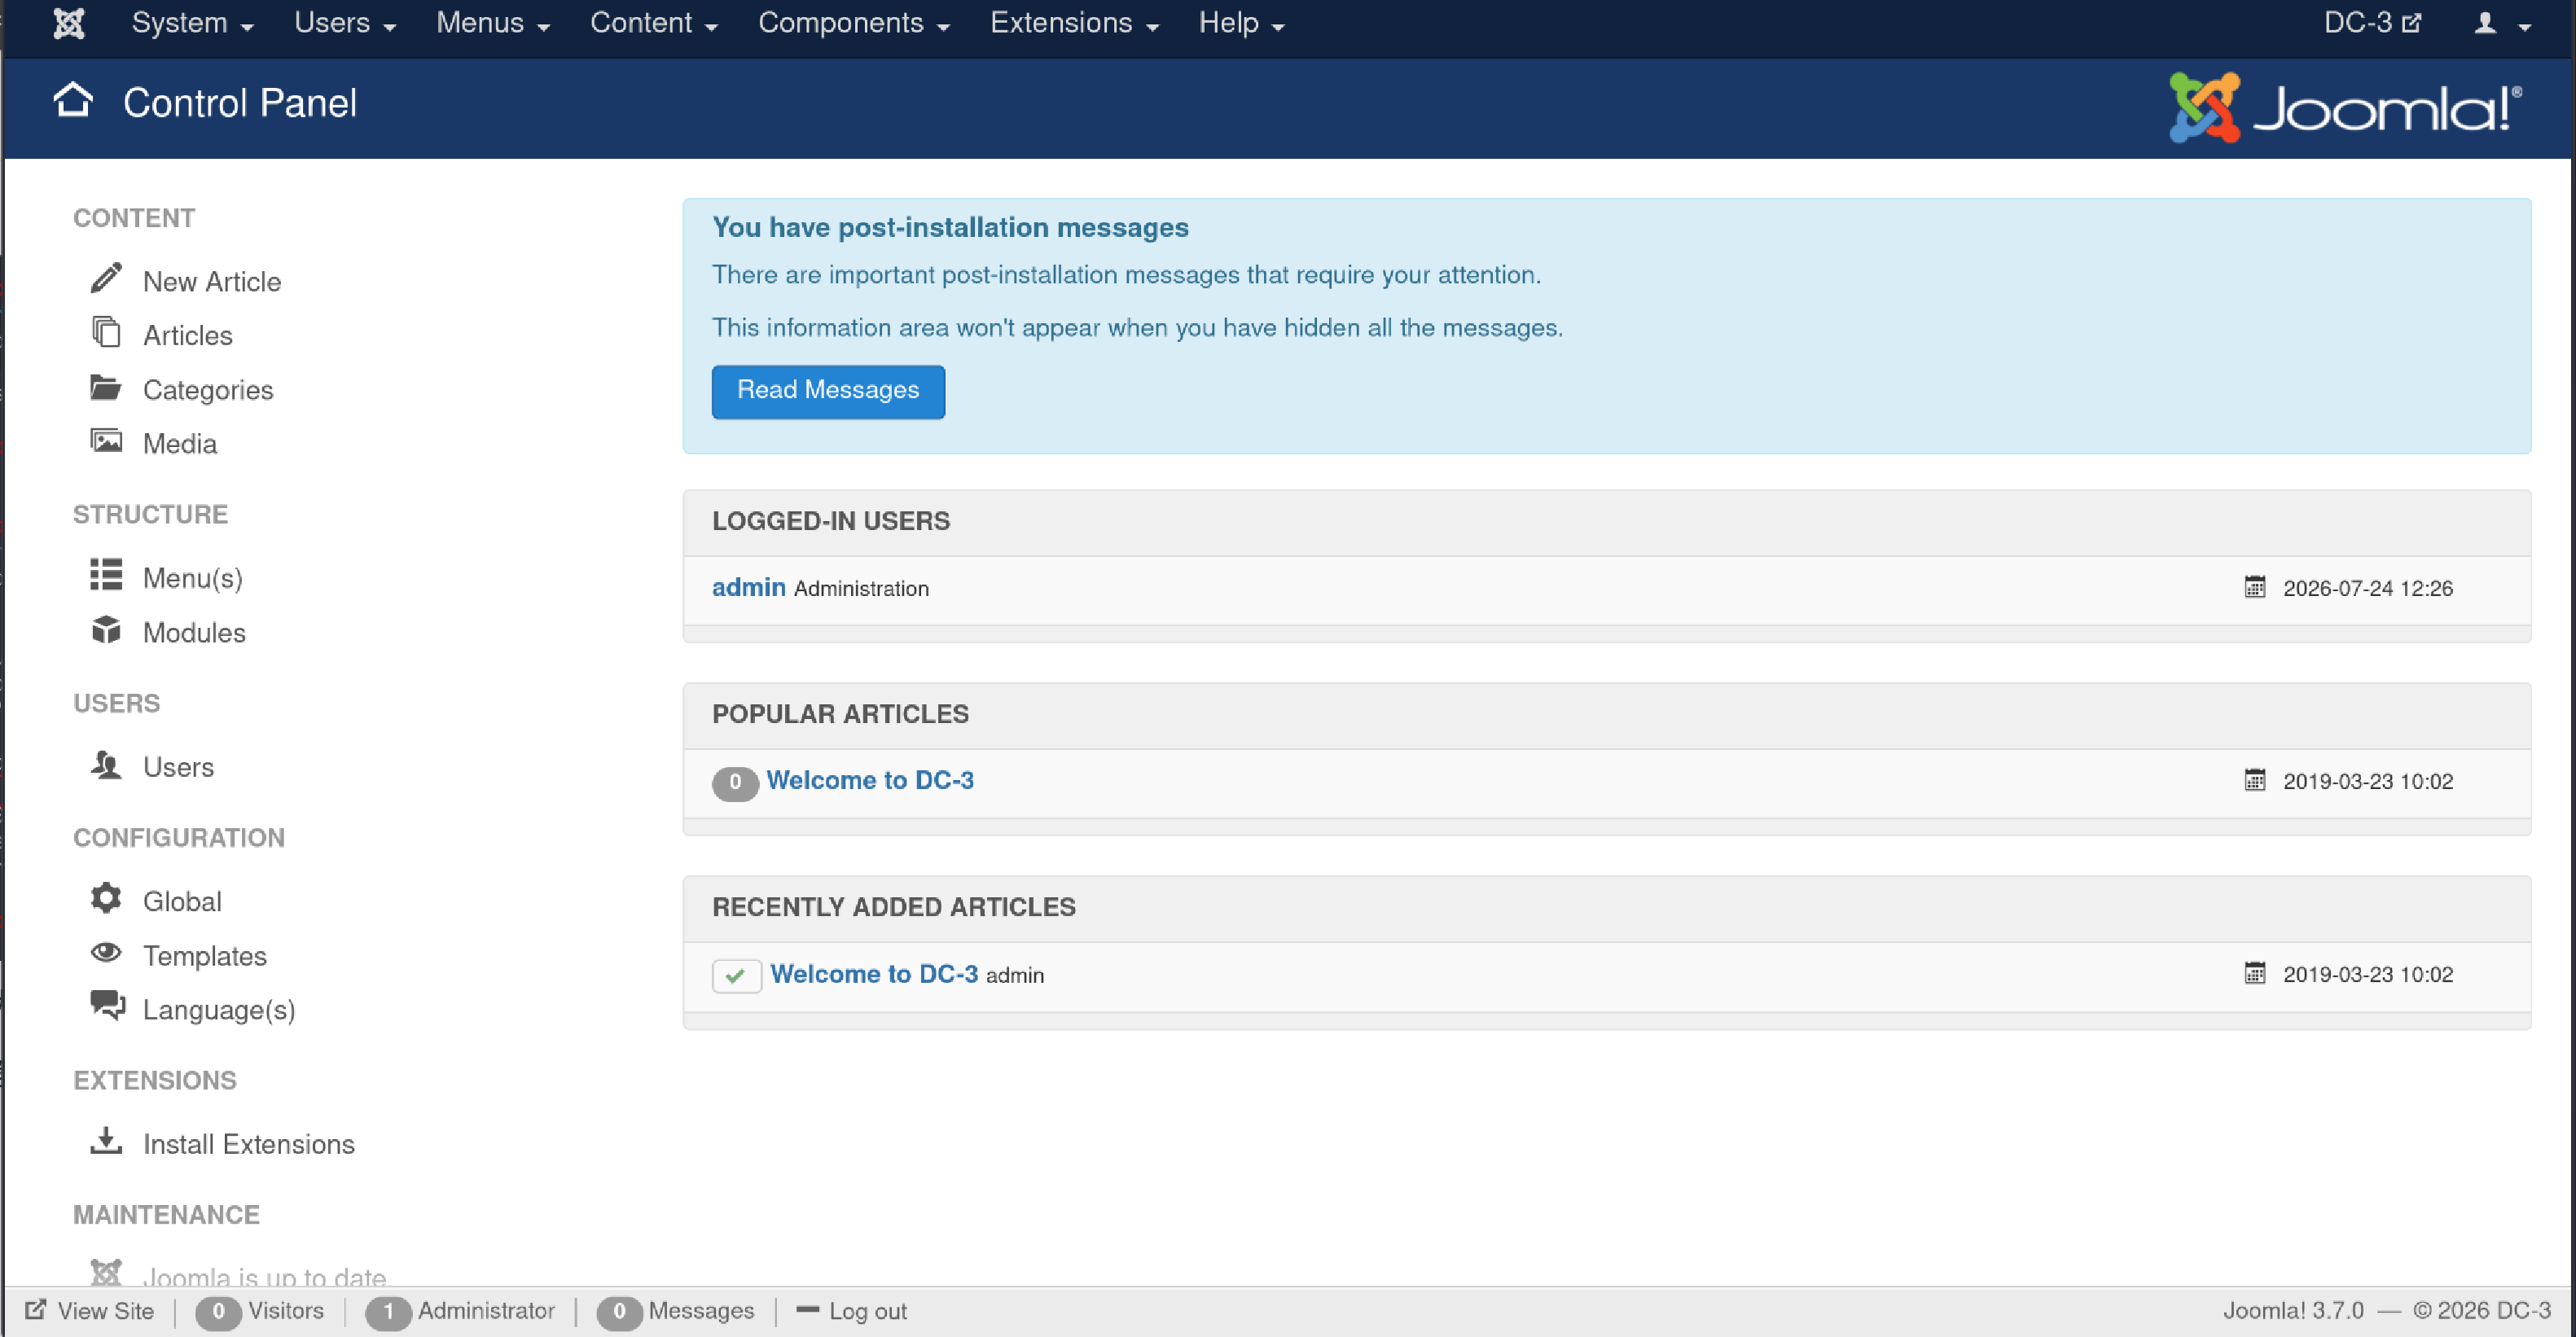
Task: Click calendar icon in Recently Added Articles row
Action: [2255, 973]
